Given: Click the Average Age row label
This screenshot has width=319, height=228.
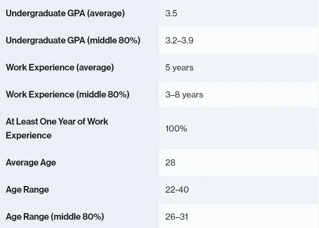Looking at the screenshot, I should pos(31,163).
